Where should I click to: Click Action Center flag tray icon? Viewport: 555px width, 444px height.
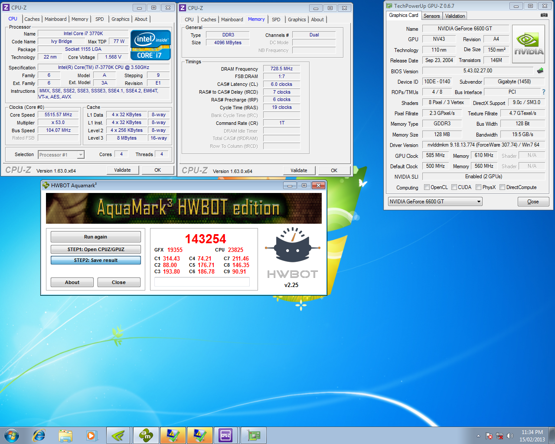(x=489, y=436)
